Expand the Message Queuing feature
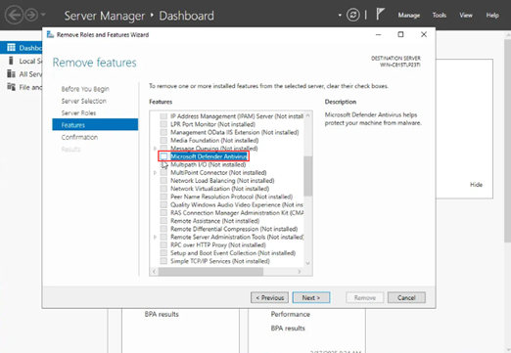This screenshot has width=511, height=353. tap(155, 149)
